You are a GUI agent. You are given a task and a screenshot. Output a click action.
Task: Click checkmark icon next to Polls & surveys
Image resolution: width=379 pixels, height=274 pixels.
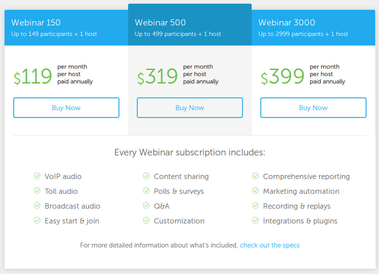[146, 191]
